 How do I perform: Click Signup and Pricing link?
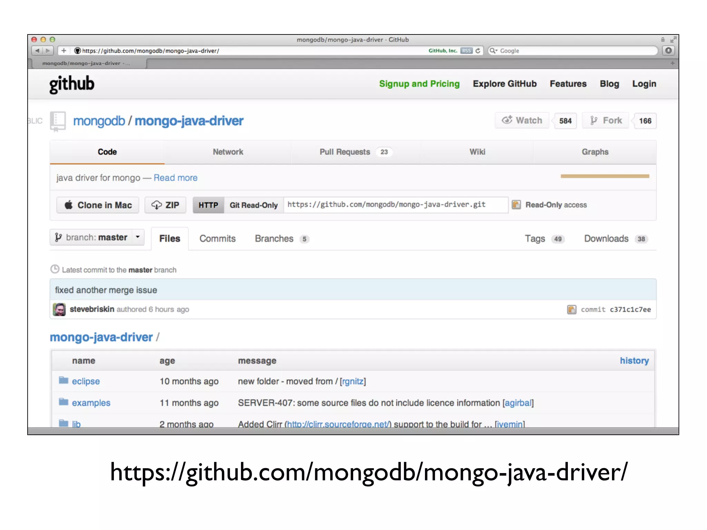(x=419, y=84)
